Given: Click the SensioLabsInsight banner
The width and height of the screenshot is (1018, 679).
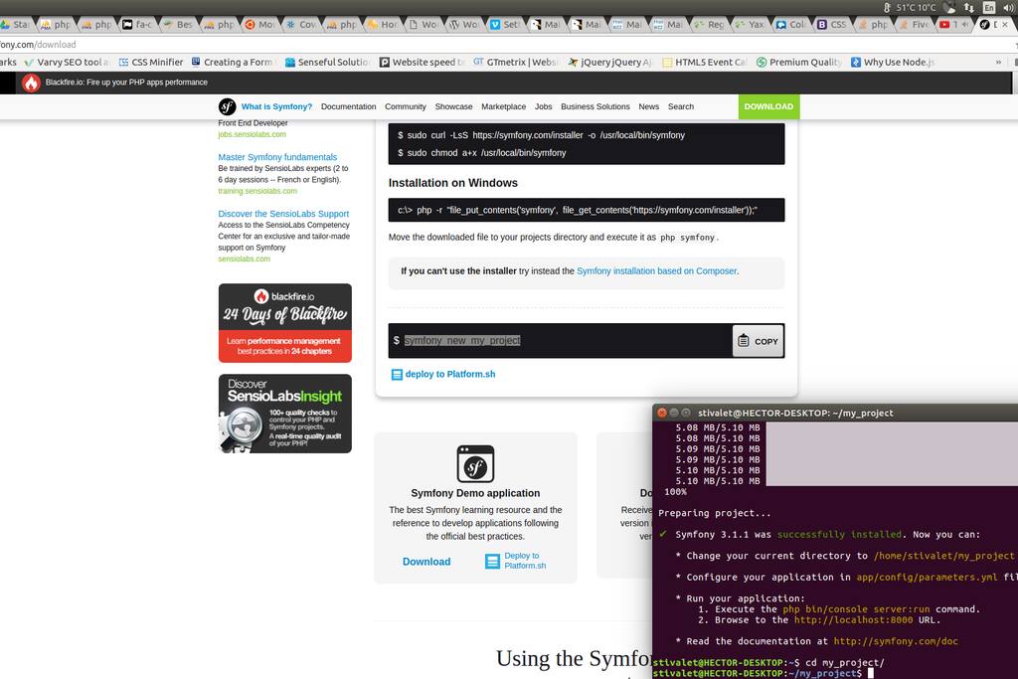Looking at the screenshot, I should [x=285, y=414].
